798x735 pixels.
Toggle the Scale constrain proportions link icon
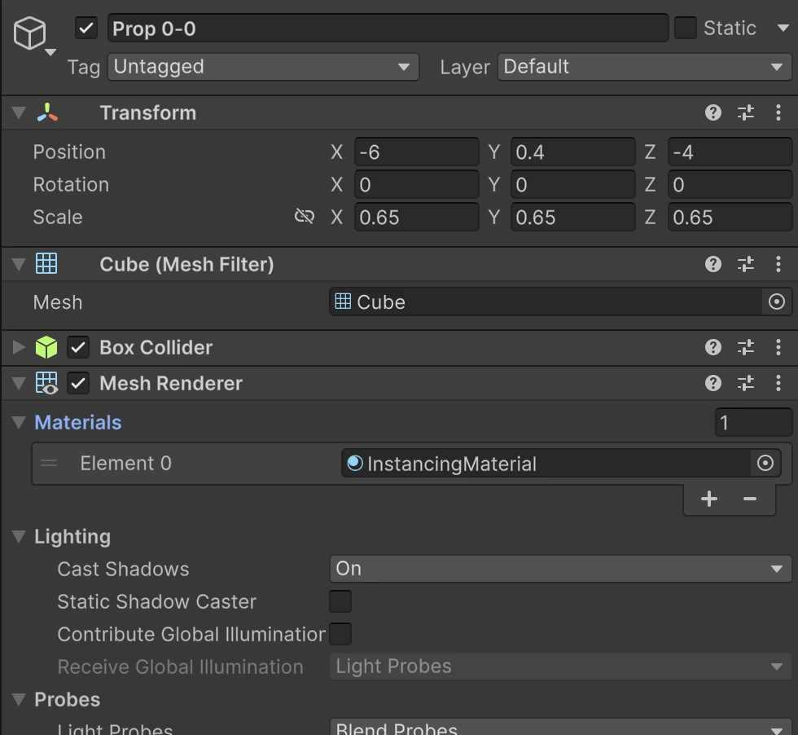point(305,217)
